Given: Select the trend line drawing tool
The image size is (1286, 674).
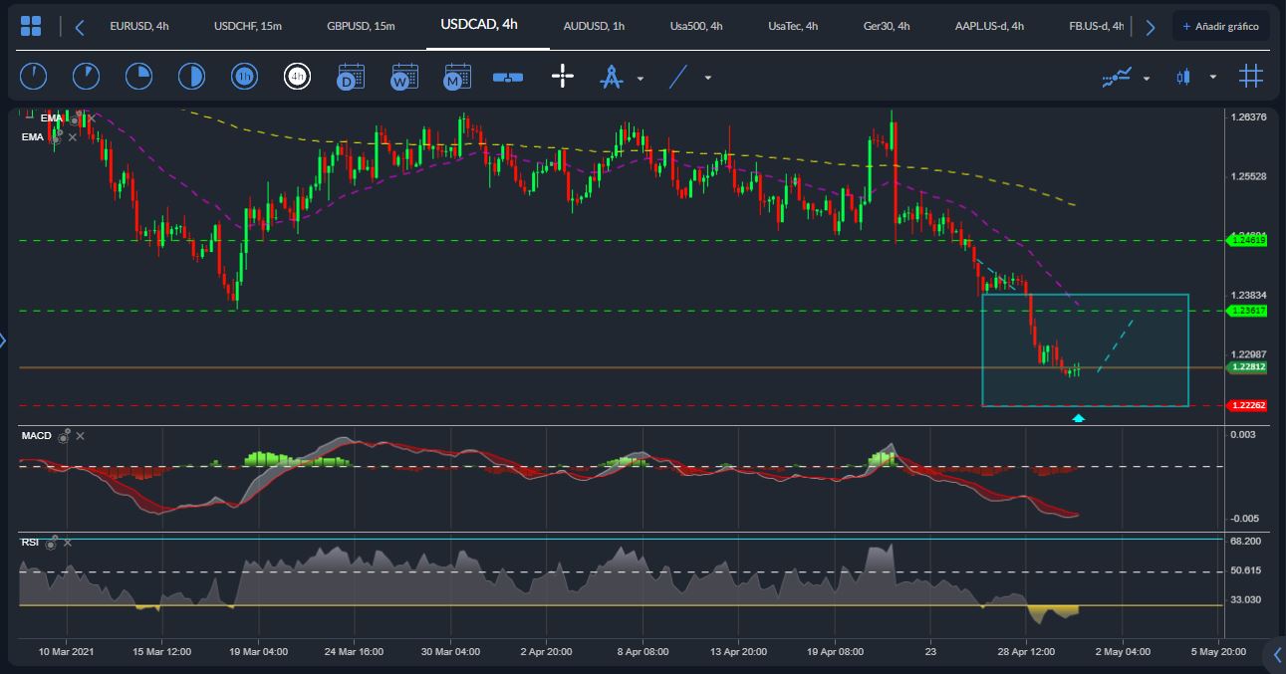Looking at the screenshot, I should pyautogui.click(x=678, y=76).
